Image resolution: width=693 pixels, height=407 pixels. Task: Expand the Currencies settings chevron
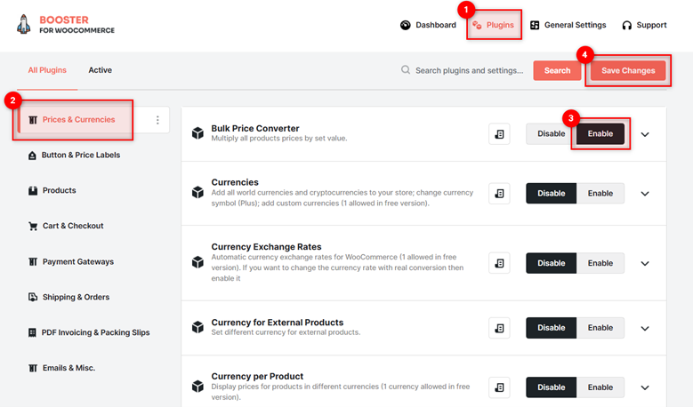point(645,194)
